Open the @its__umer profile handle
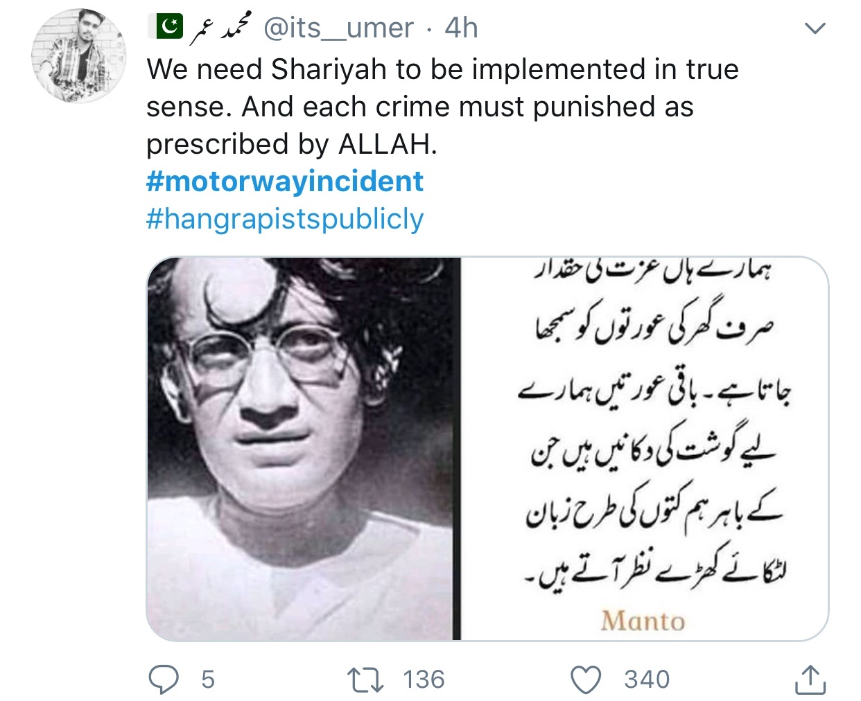Image resolution: width=861 pixels, height=701 pixels. (x=338, y=28)
